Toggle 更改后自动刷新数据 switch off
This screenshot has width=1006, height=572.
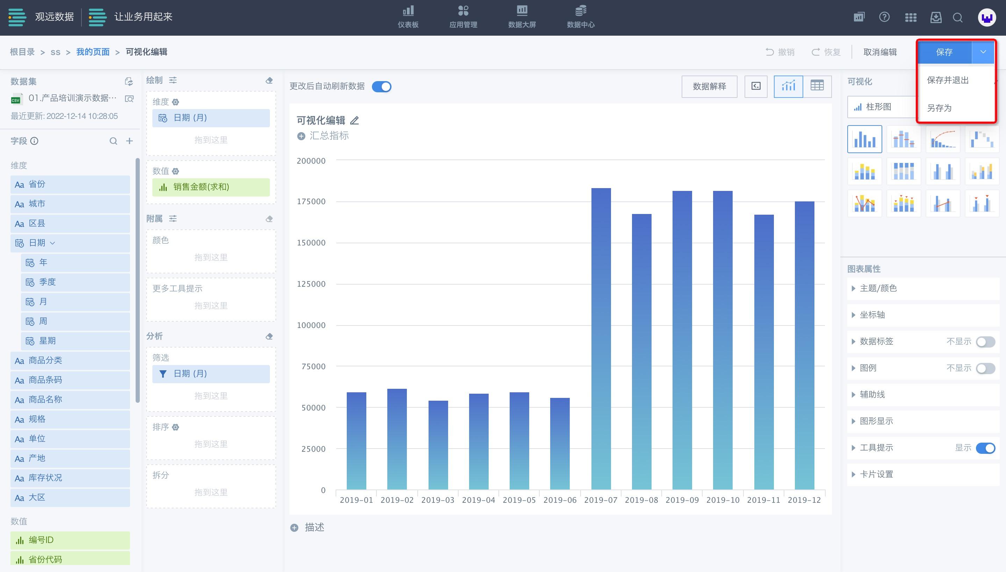coord(381,86)
